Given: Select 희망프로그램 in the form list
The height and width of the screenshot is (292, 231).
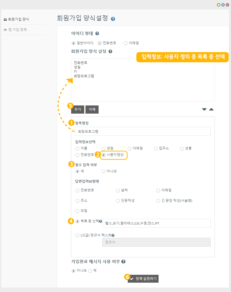Looking at the screenshot, I should [x=84, y=76].
